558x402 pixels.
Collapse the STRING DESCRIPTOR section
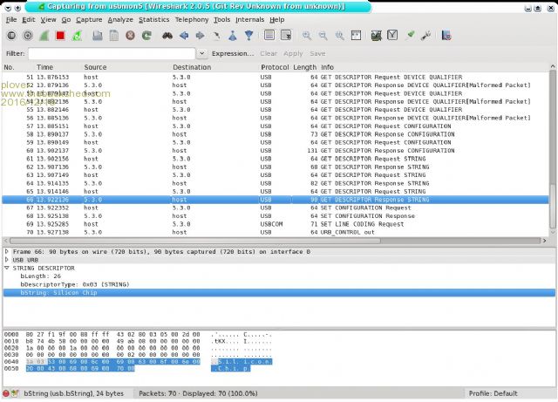(7, 268)
